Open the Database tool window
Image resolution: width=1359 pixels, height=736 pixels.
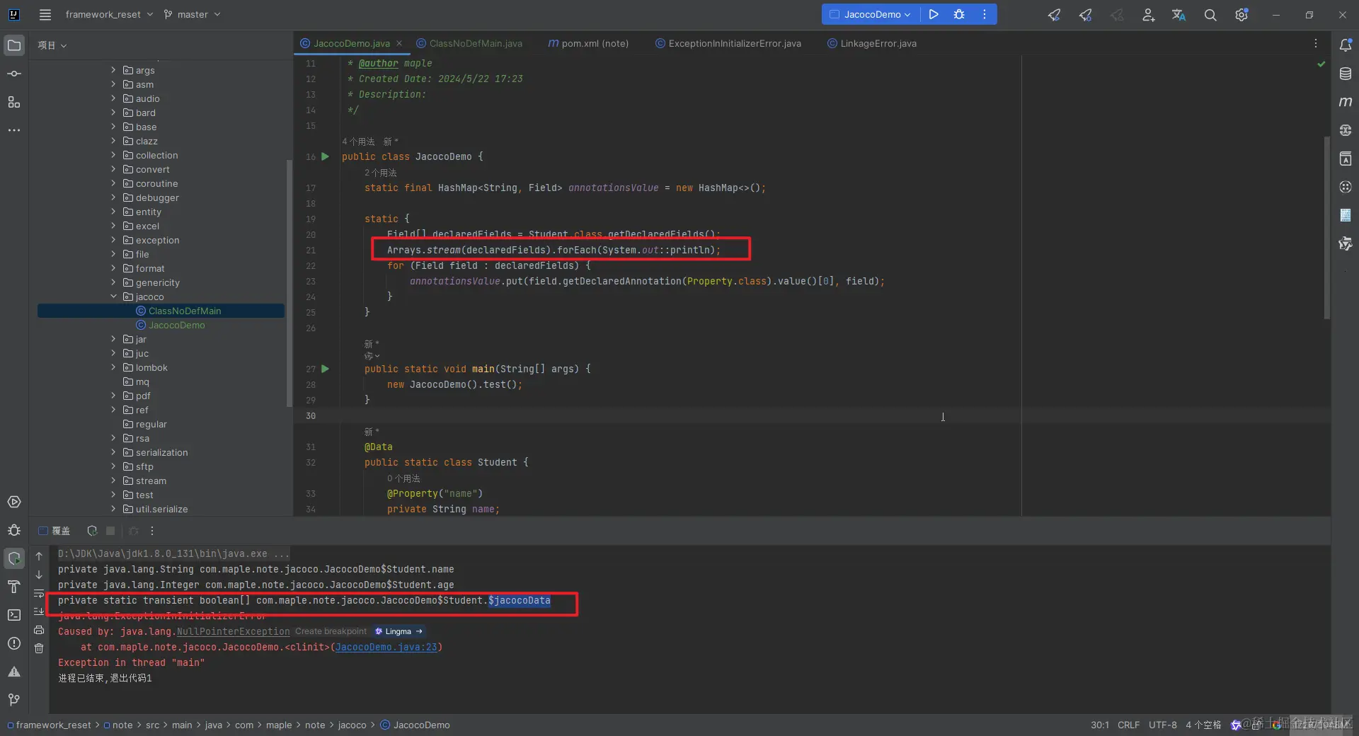(1346, 74)
